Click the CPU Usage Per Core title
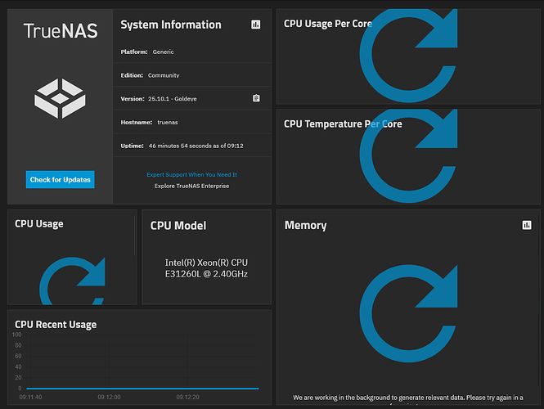The height and width of the screenshot is (409, 544). point(328,24)
